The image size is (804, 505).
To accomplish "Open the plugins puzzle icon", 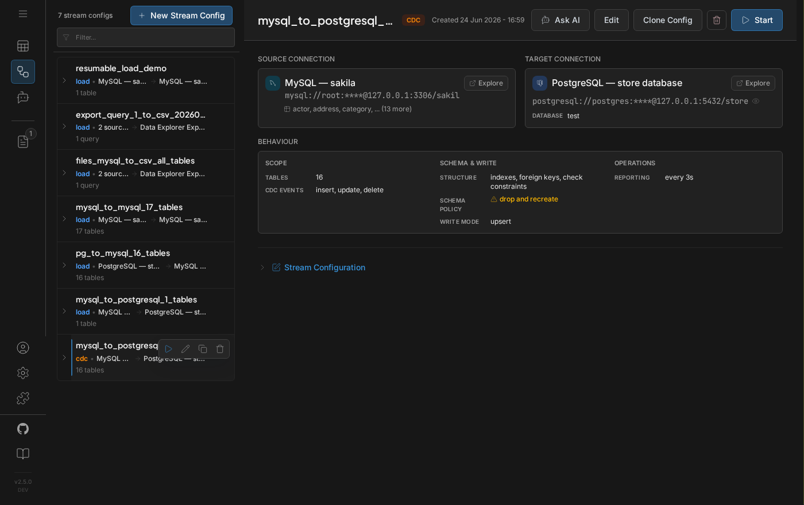I will click(23, 398).
